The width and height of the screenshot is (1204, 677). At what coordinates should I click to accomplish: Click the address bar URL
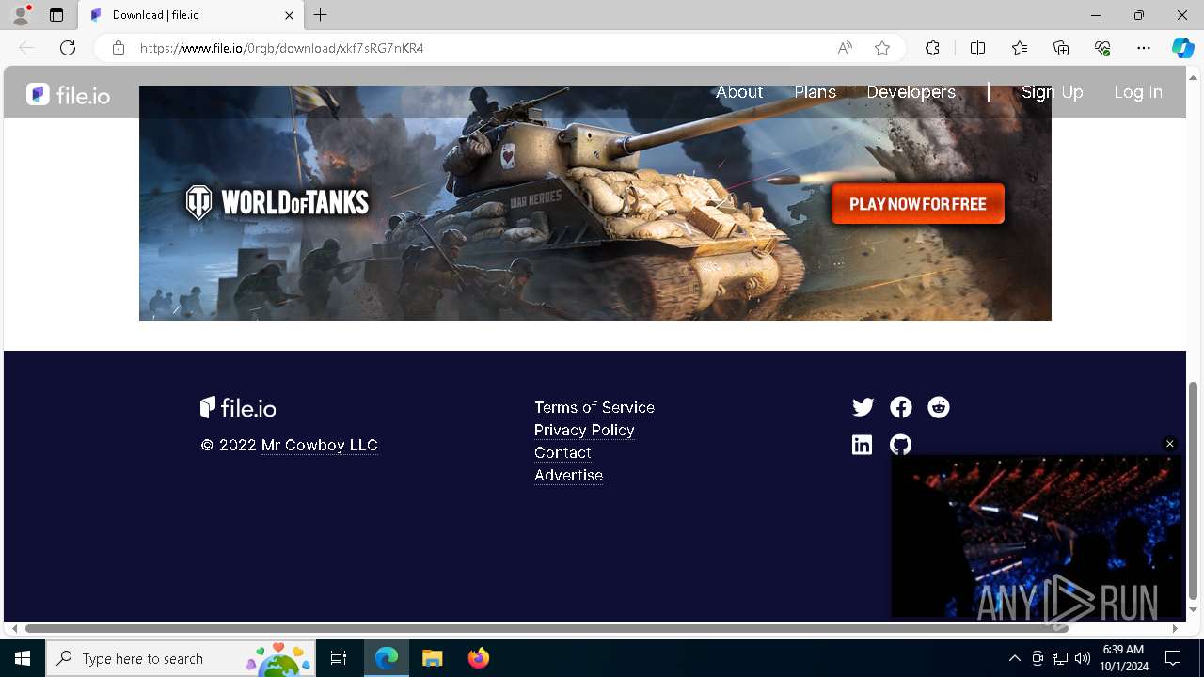pos(282,48)
